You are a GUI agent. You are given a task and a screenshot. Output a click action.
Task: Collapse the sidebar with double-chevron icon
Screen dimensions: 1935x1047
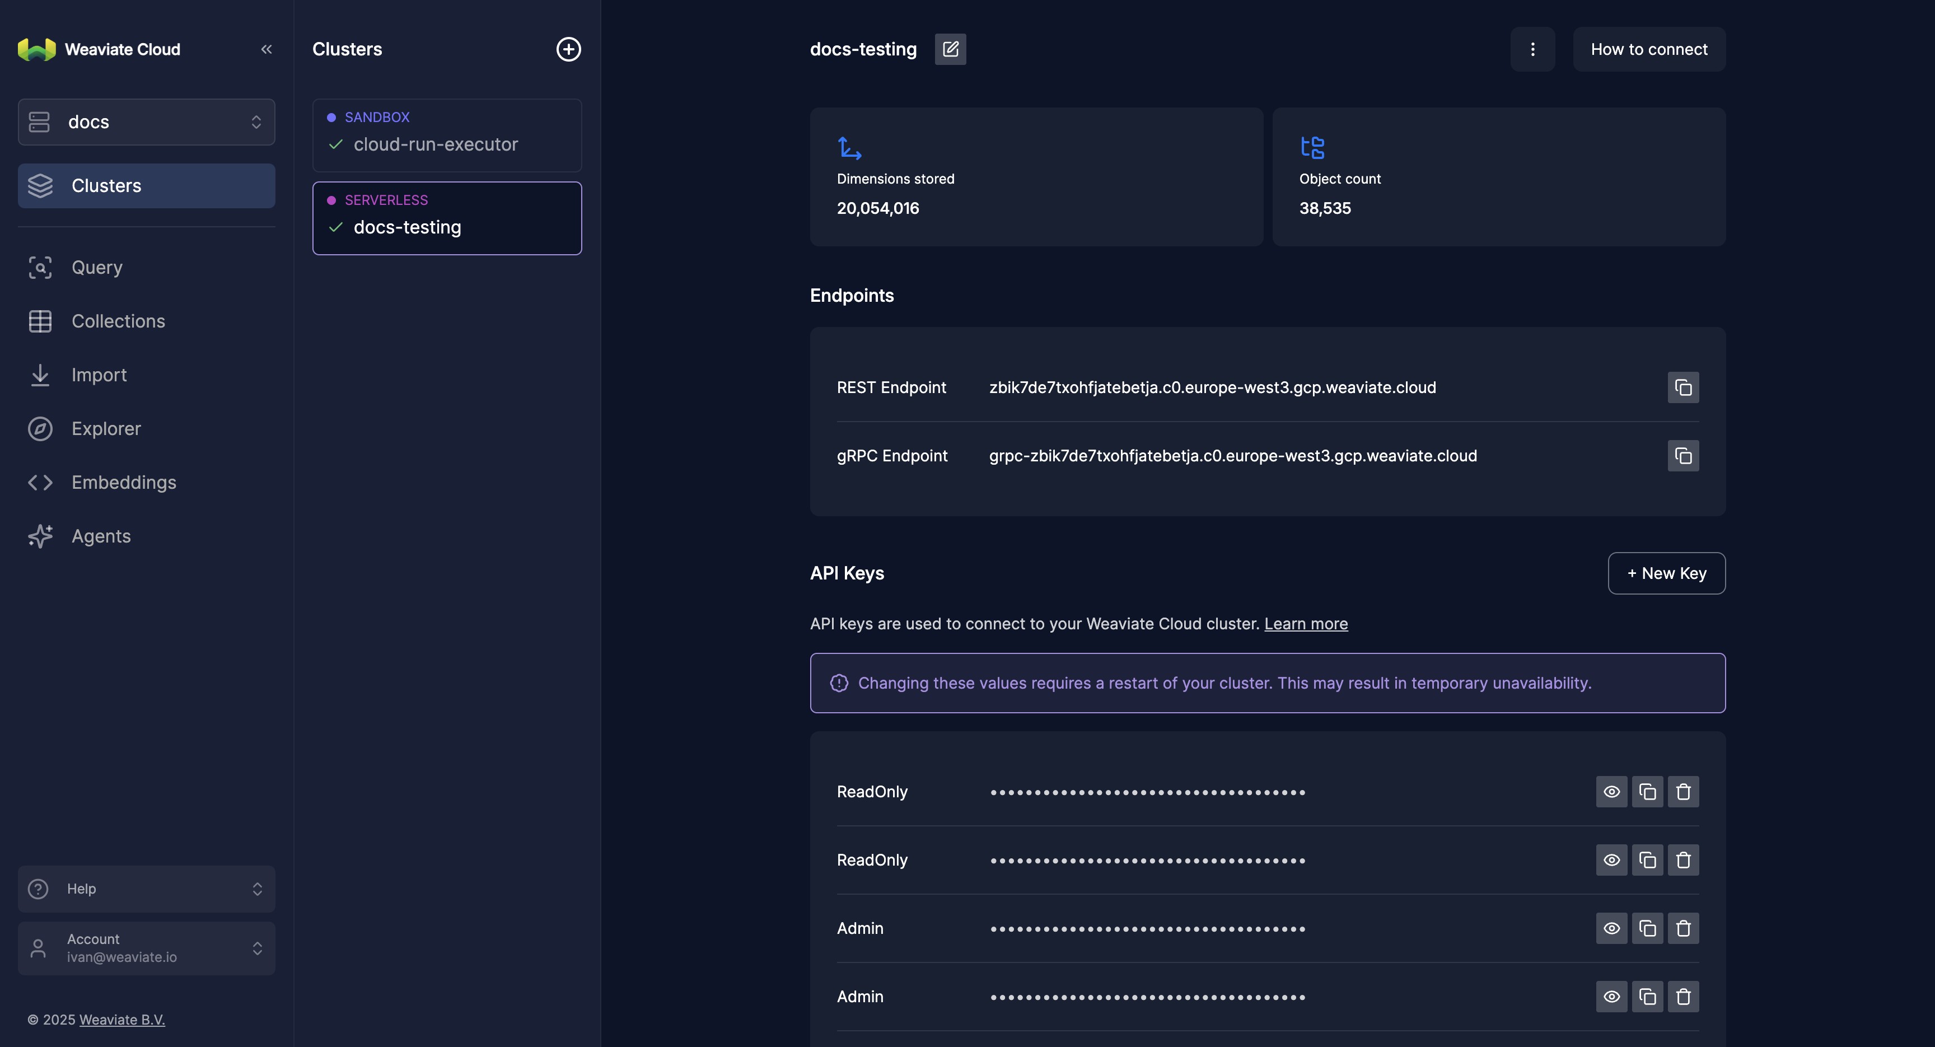tap(266, 50)
